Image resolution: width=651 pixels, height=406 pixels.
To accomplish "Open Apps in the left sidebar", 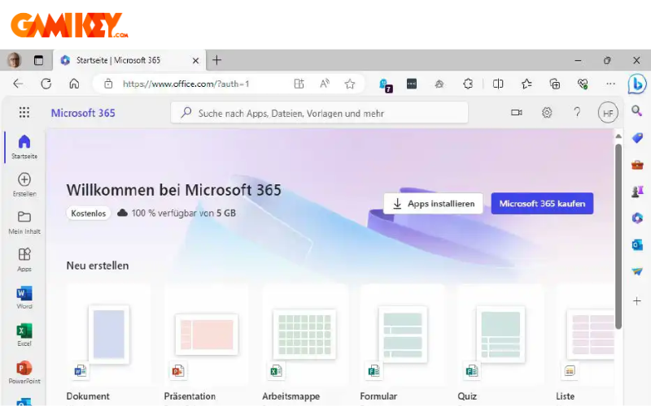I will [24, 259].
